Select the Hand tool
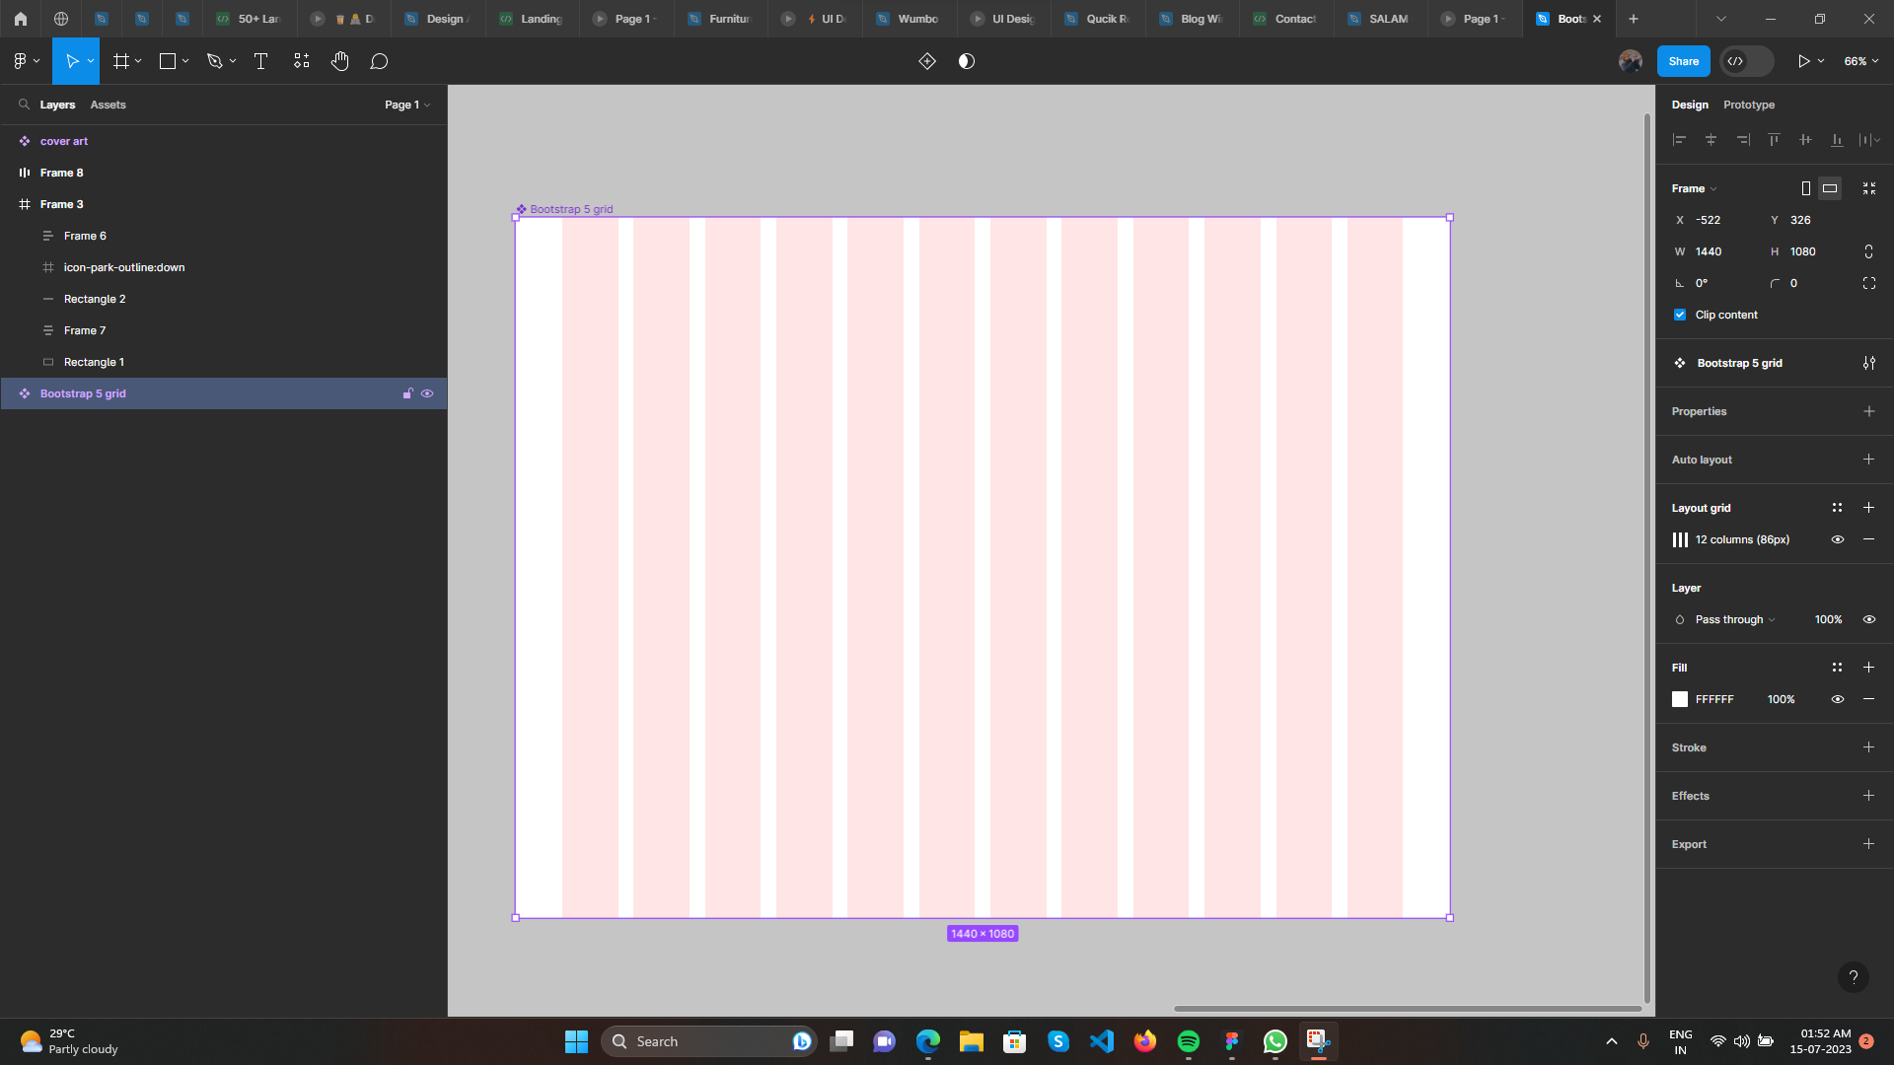This screenshot has height=1065, width=1894. point(340,61)
